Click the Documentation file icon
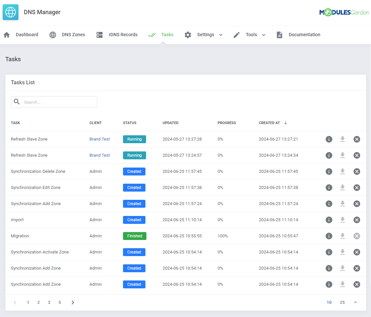This screenshot has width=371, height=317. 279,35
